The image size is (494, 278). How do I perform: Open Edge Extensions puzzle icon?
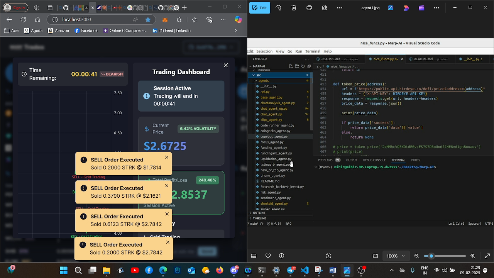[x=179, y=20]
